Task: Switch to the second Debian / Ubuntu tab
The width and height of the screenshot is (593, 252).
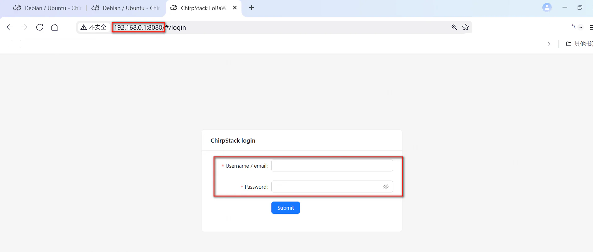Action: coord(126,8)
